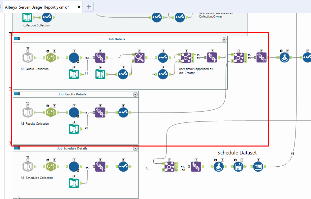Select the Text Input tool in Job Results Details

point(74,129)
